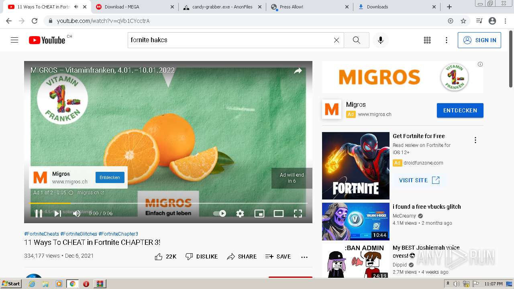
Task: Open the BAN ADMIN video thumbnail
Action: tap(356, 261)
